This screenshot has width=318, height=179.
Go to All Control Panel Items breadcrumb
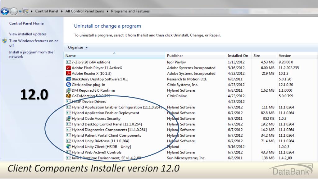point(84,11)
